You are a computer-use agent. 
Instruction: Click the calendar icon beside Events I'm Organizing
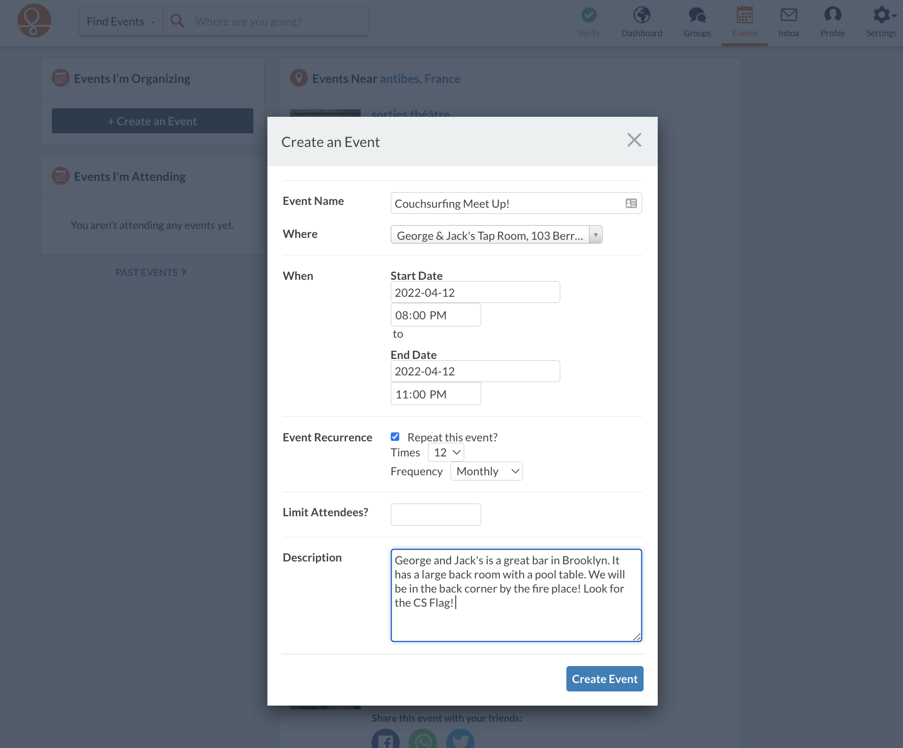click(x=60, y=78)
